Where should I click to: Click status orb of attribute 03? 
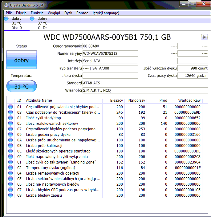10,112
